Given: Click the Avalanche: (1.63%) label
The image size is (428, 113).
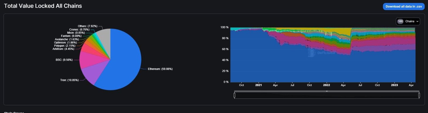Looking at the screenshot, I should pyautogui.click(x=67, y=39).
